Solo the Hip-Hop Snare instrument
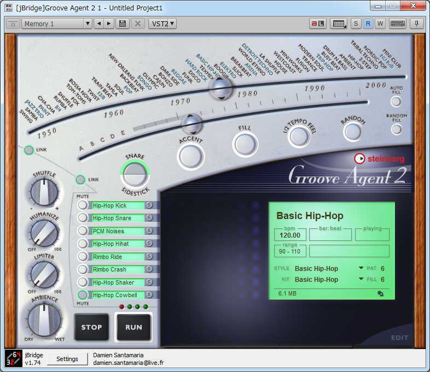430x372 pixels. point(149,217)
